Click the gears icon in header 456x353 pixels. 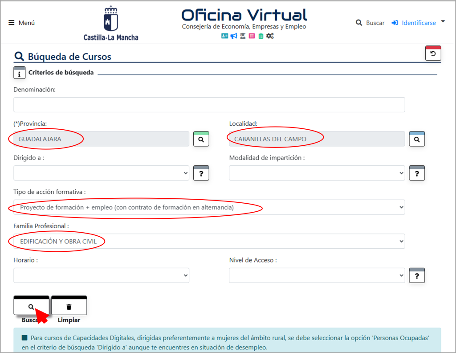click(x=270, y=36)
